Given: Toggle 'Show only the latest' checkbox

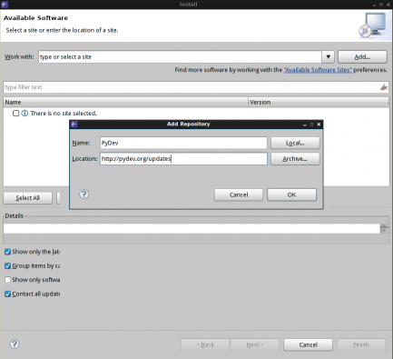Looking at the screenshot, I should coord(8,252).
